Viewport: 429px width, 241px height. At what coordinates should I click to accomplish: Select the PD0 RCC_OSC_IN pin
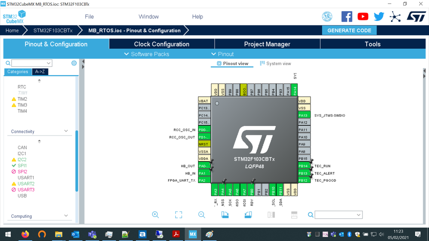[204, 130]
